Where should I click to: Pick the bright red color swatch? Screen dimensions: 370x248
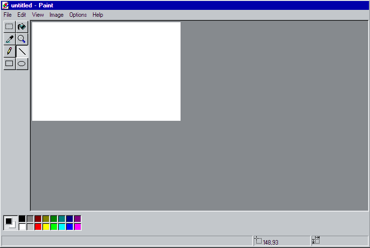pos(38,227)
